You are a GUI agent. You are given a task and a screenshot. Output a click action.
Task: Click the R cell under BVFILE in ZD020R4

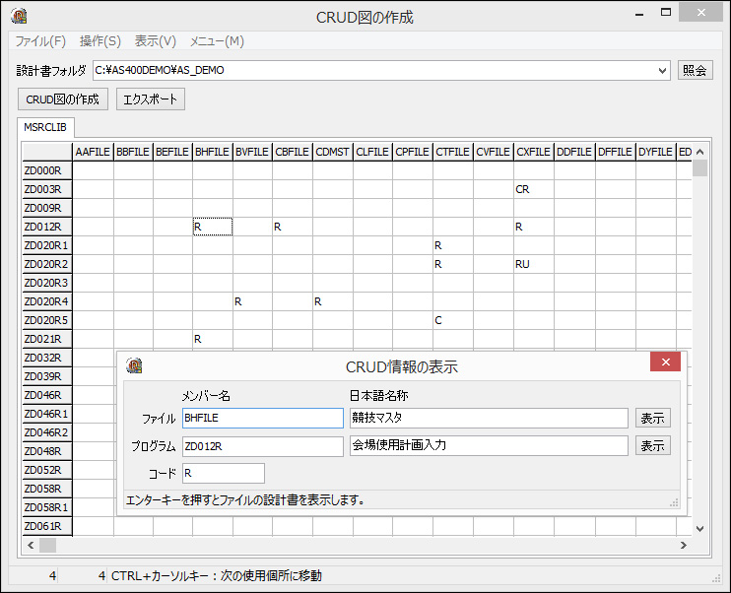252,301
